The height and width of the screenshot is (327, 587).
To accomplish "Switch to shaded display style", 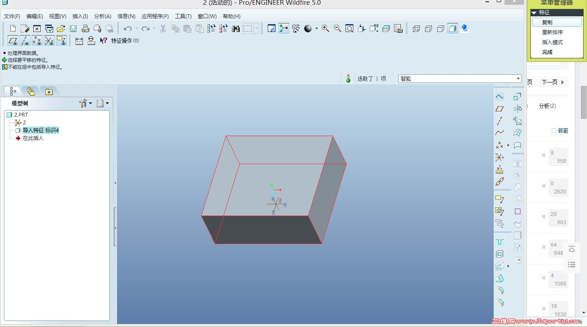I will 453,29.
